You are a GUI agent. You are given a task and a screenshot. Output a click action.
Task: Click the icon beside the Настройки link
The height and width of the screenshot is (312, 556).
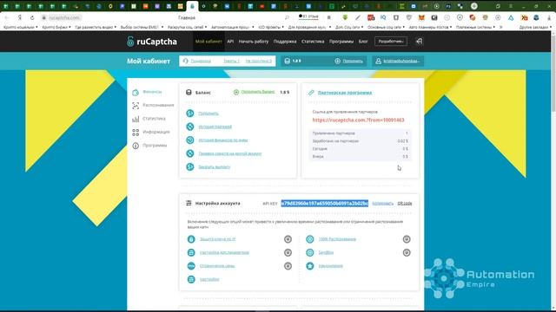[x=191, y=279]
